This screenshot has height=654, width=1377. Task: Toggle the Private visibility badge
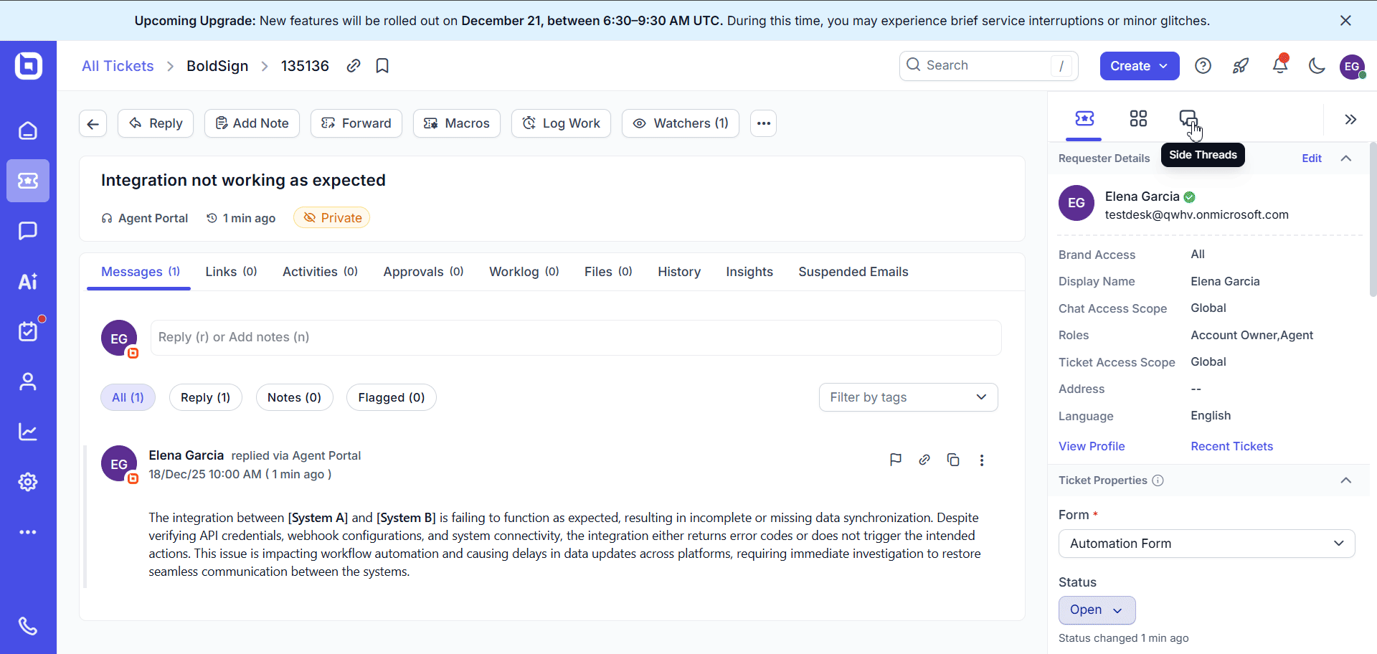(331, 217)
